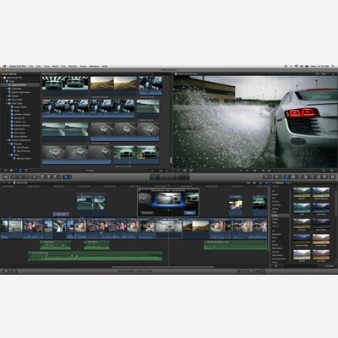Open the Photos browser camera icon
The image size is (338, 338).
click(x=293, y=177)
